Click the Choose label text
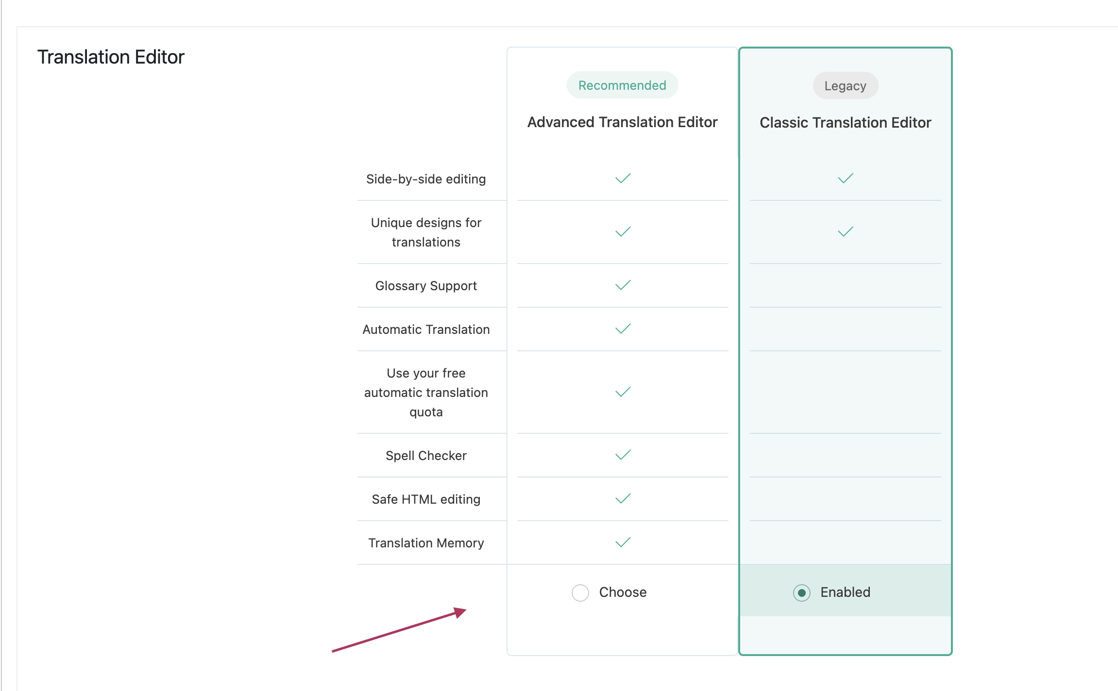 (623, 592)
